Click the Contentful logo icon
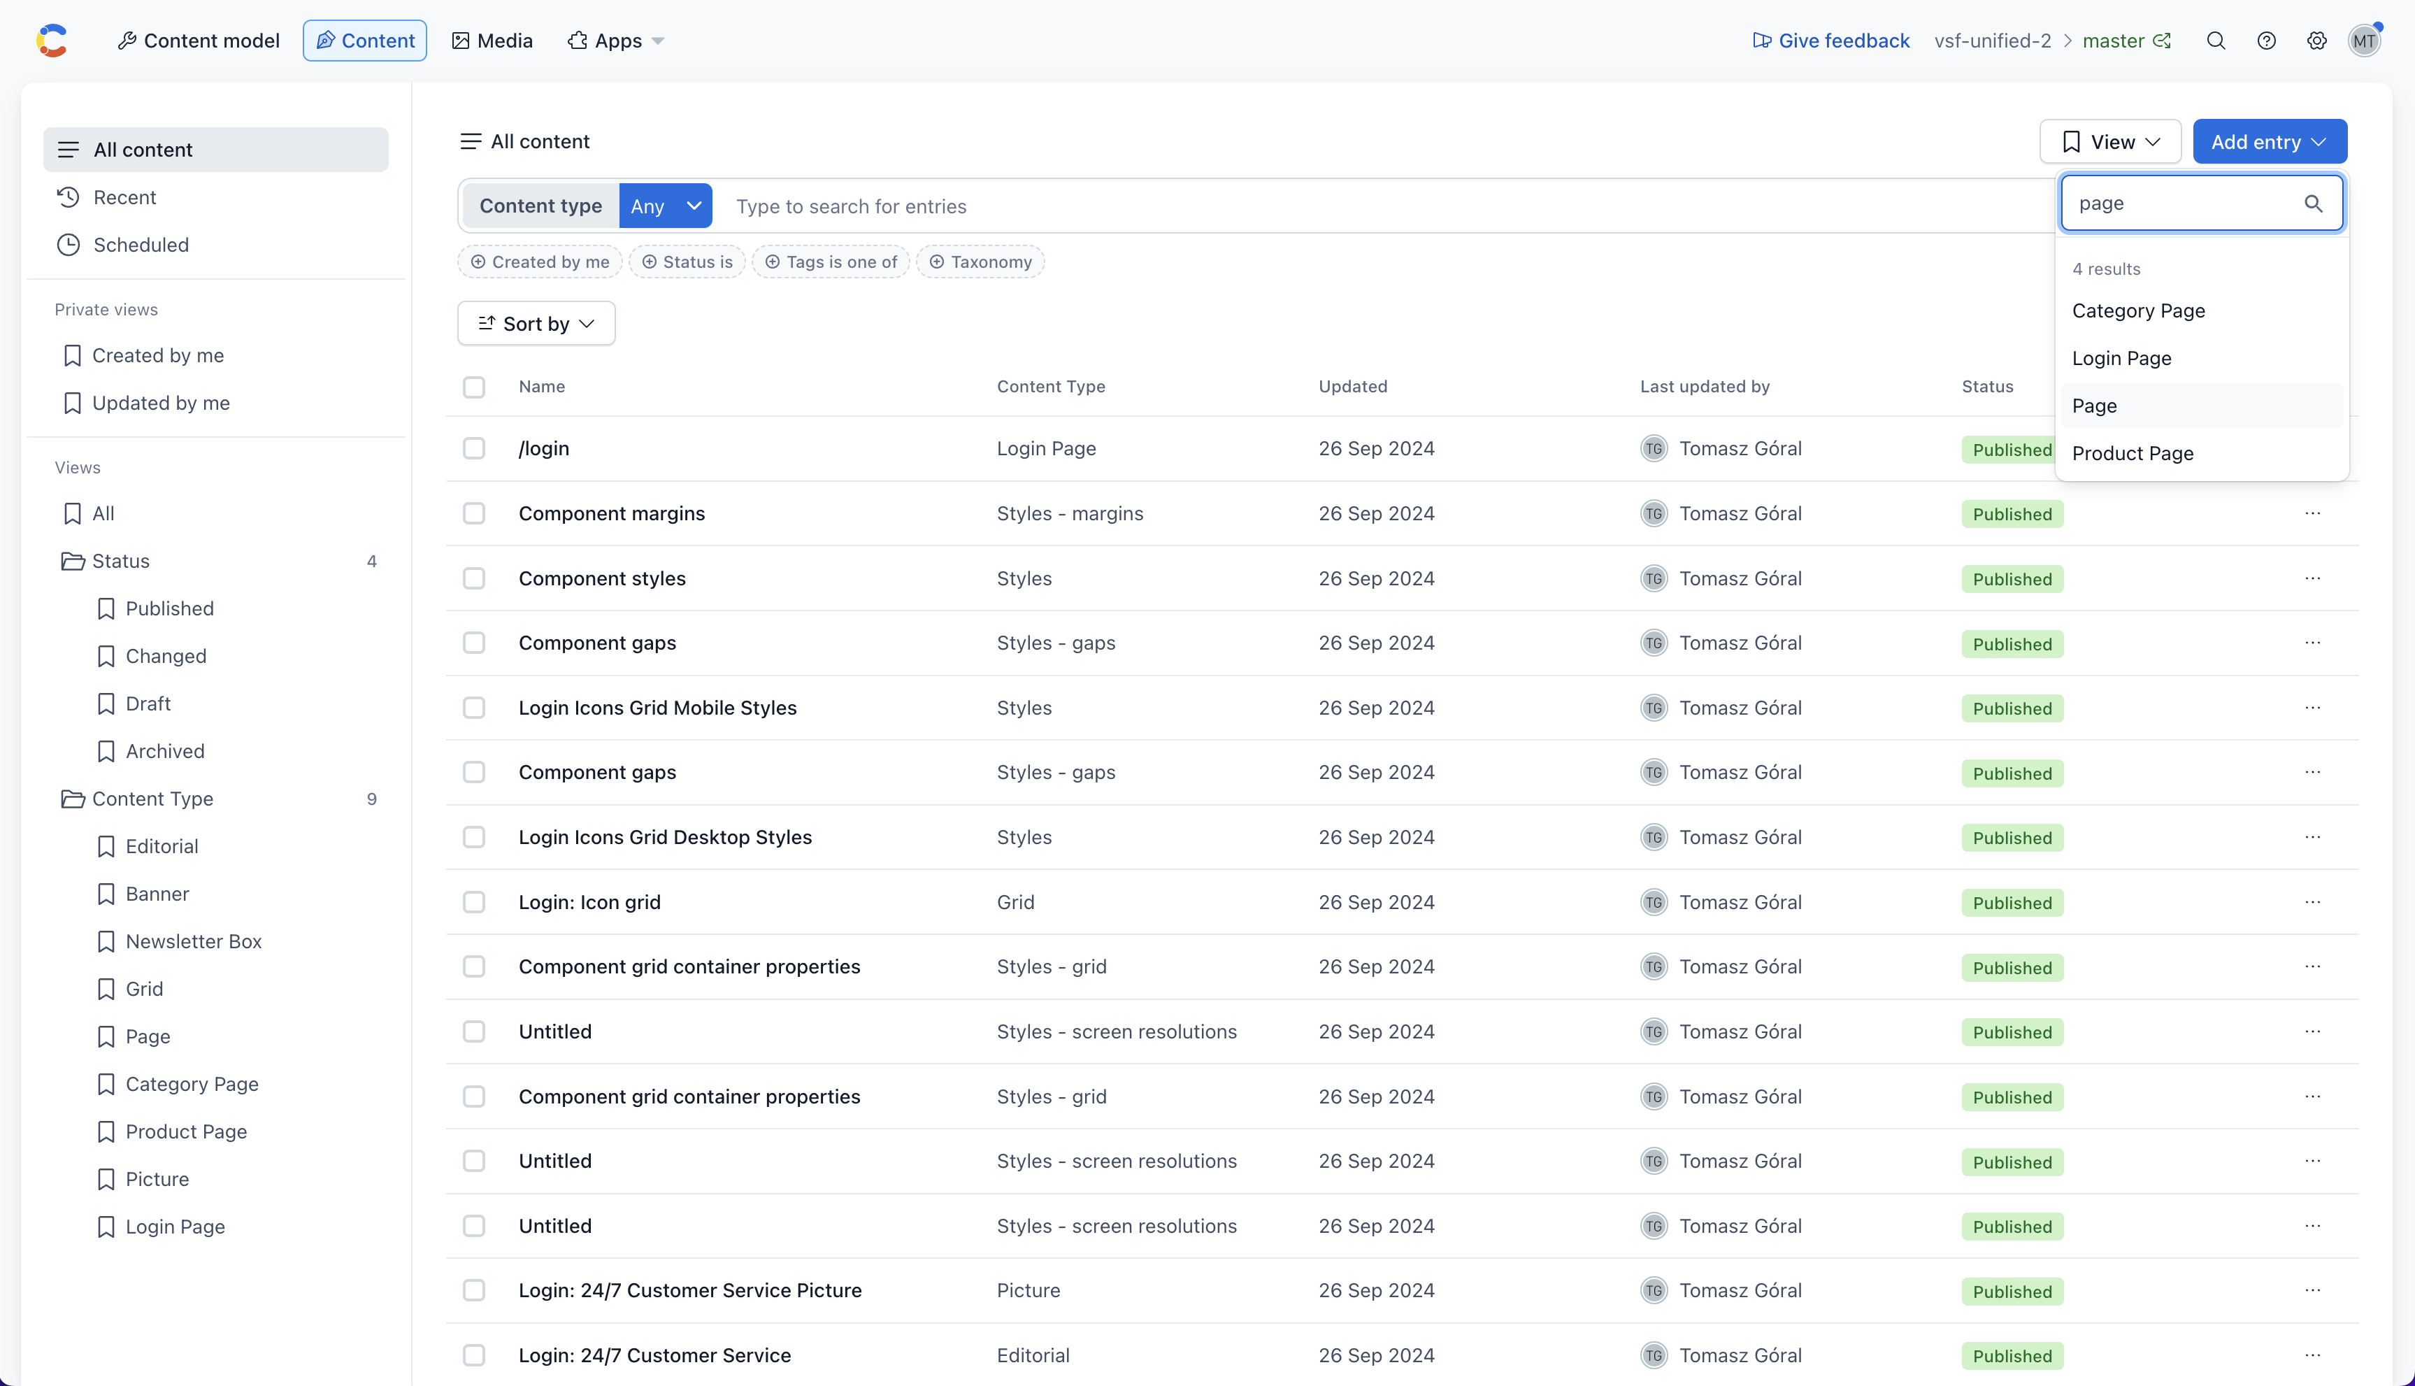 coord(52,41)
